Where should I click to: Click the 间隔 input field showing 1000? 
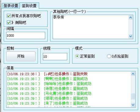[26, 35]
